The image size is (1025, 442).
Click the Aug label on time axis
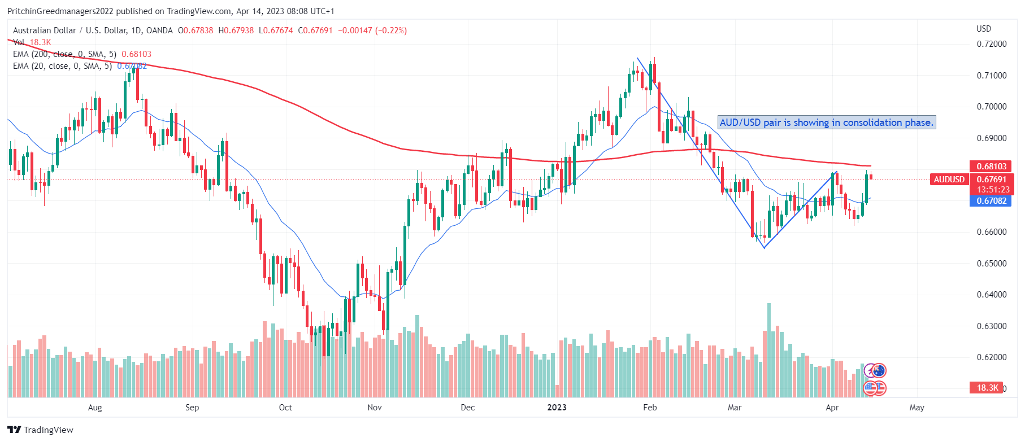(95, 408)
